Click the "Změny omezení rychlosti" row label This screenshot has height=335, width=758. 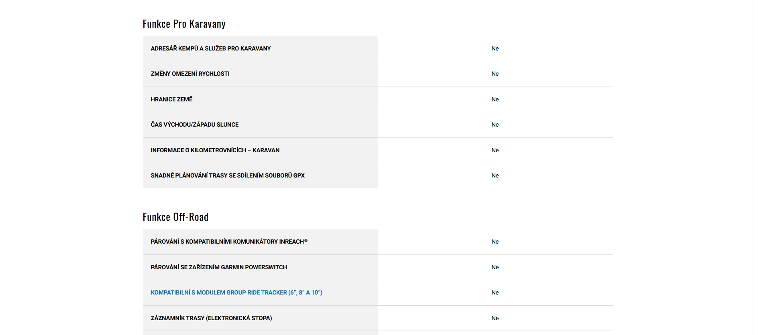coord(190,74)
